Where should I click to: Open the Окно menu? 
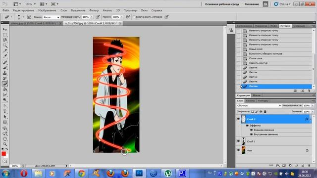(144, 10)
